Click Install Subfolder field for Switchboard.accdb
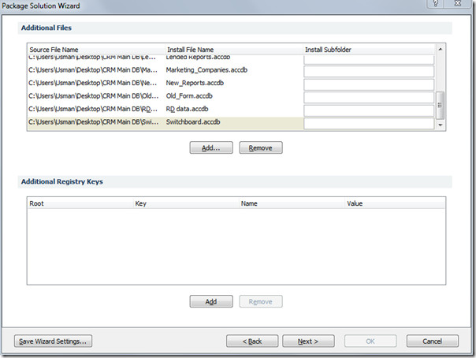The width and height of the screenshot is (476, 358). tap(369, 124)
